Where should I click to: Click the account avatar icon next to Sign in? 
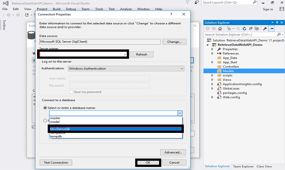282,9
